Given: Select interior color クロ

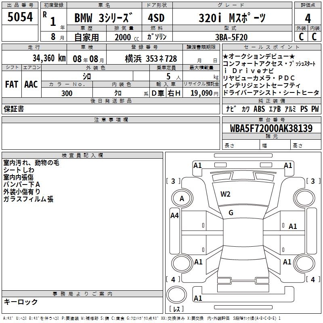Looking at the screenshot, I should click(118, 93).
